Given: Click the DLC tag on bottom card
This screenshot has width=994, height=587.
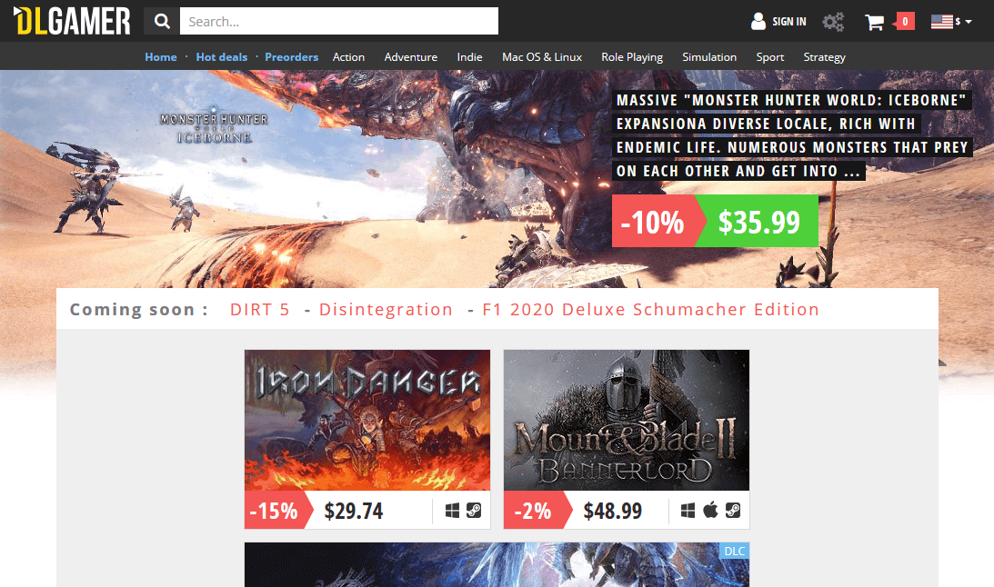Looking at the screenshot, I should pyautogui.click(x=735, y=551).
